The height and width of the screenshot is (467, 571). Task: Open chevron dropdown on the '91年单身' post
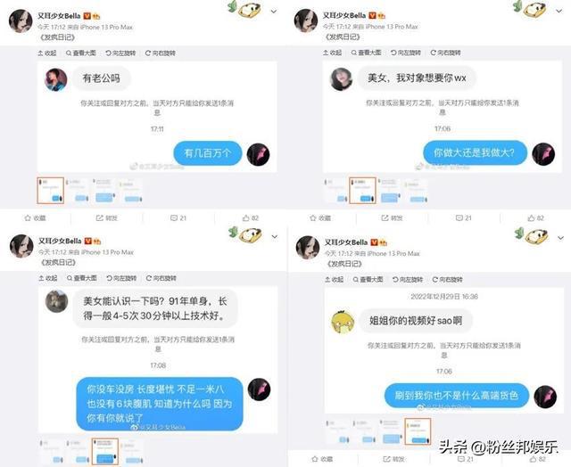pyautogui.click(x=275, y=237)
